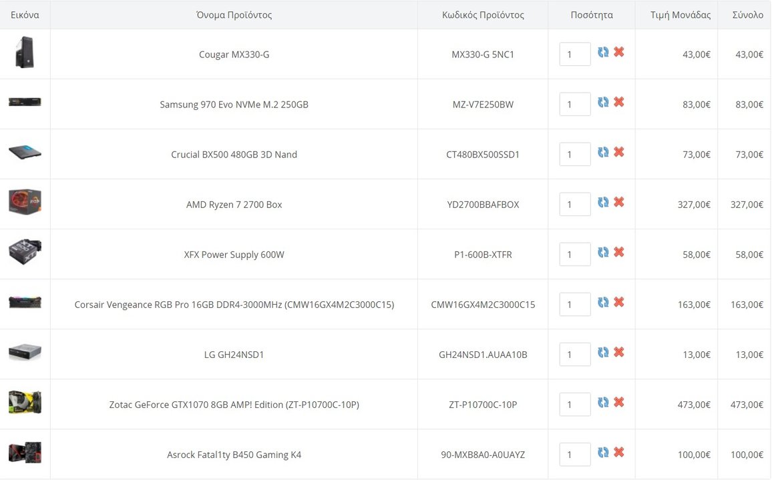Focus quantity field for AMD Ryzen 7

coord(575,205)
